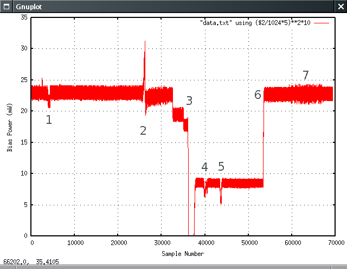Close the Gnuplot window
Screen dimensions: 347x269
point(340,5)
